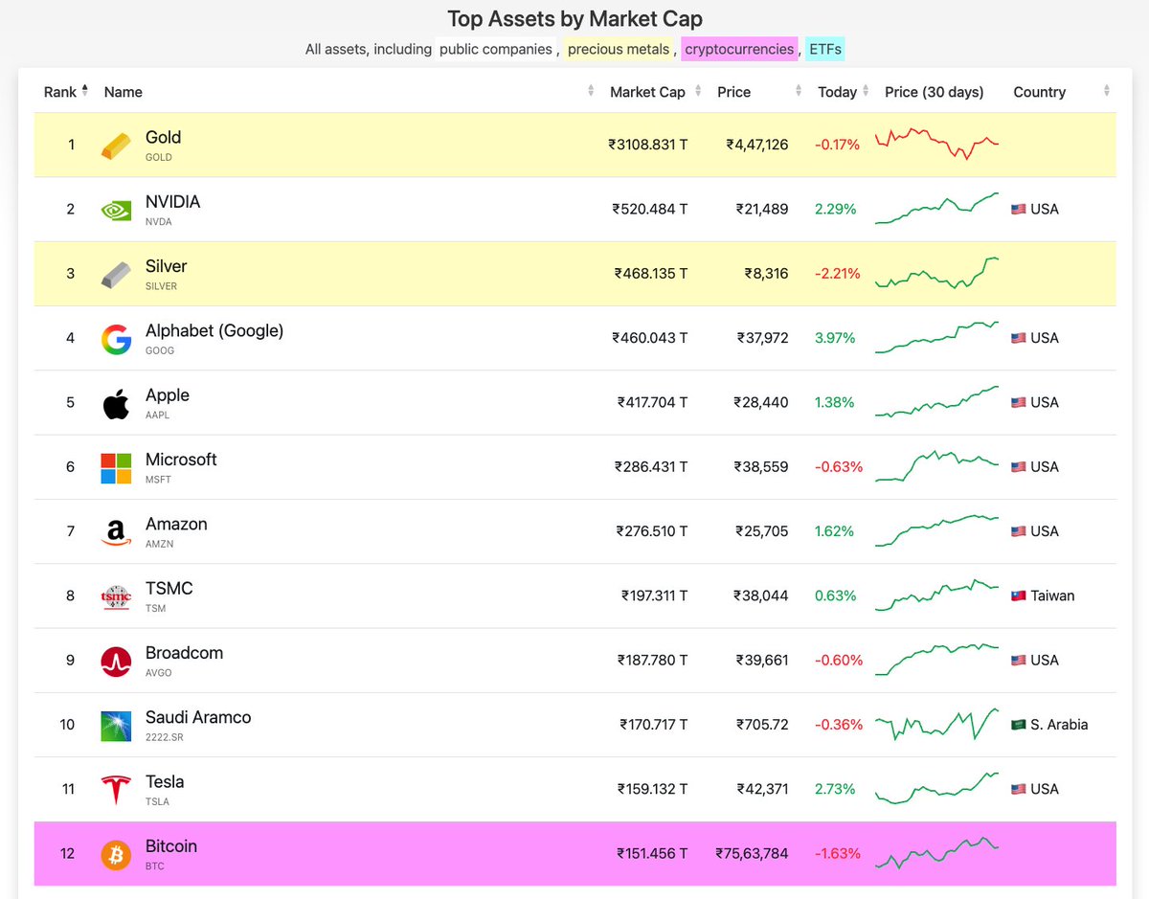Viewport: 1149px width, 899px height.
Task: Click the Top Assets by Market Cap heading
Action: (x=574, y=18)
